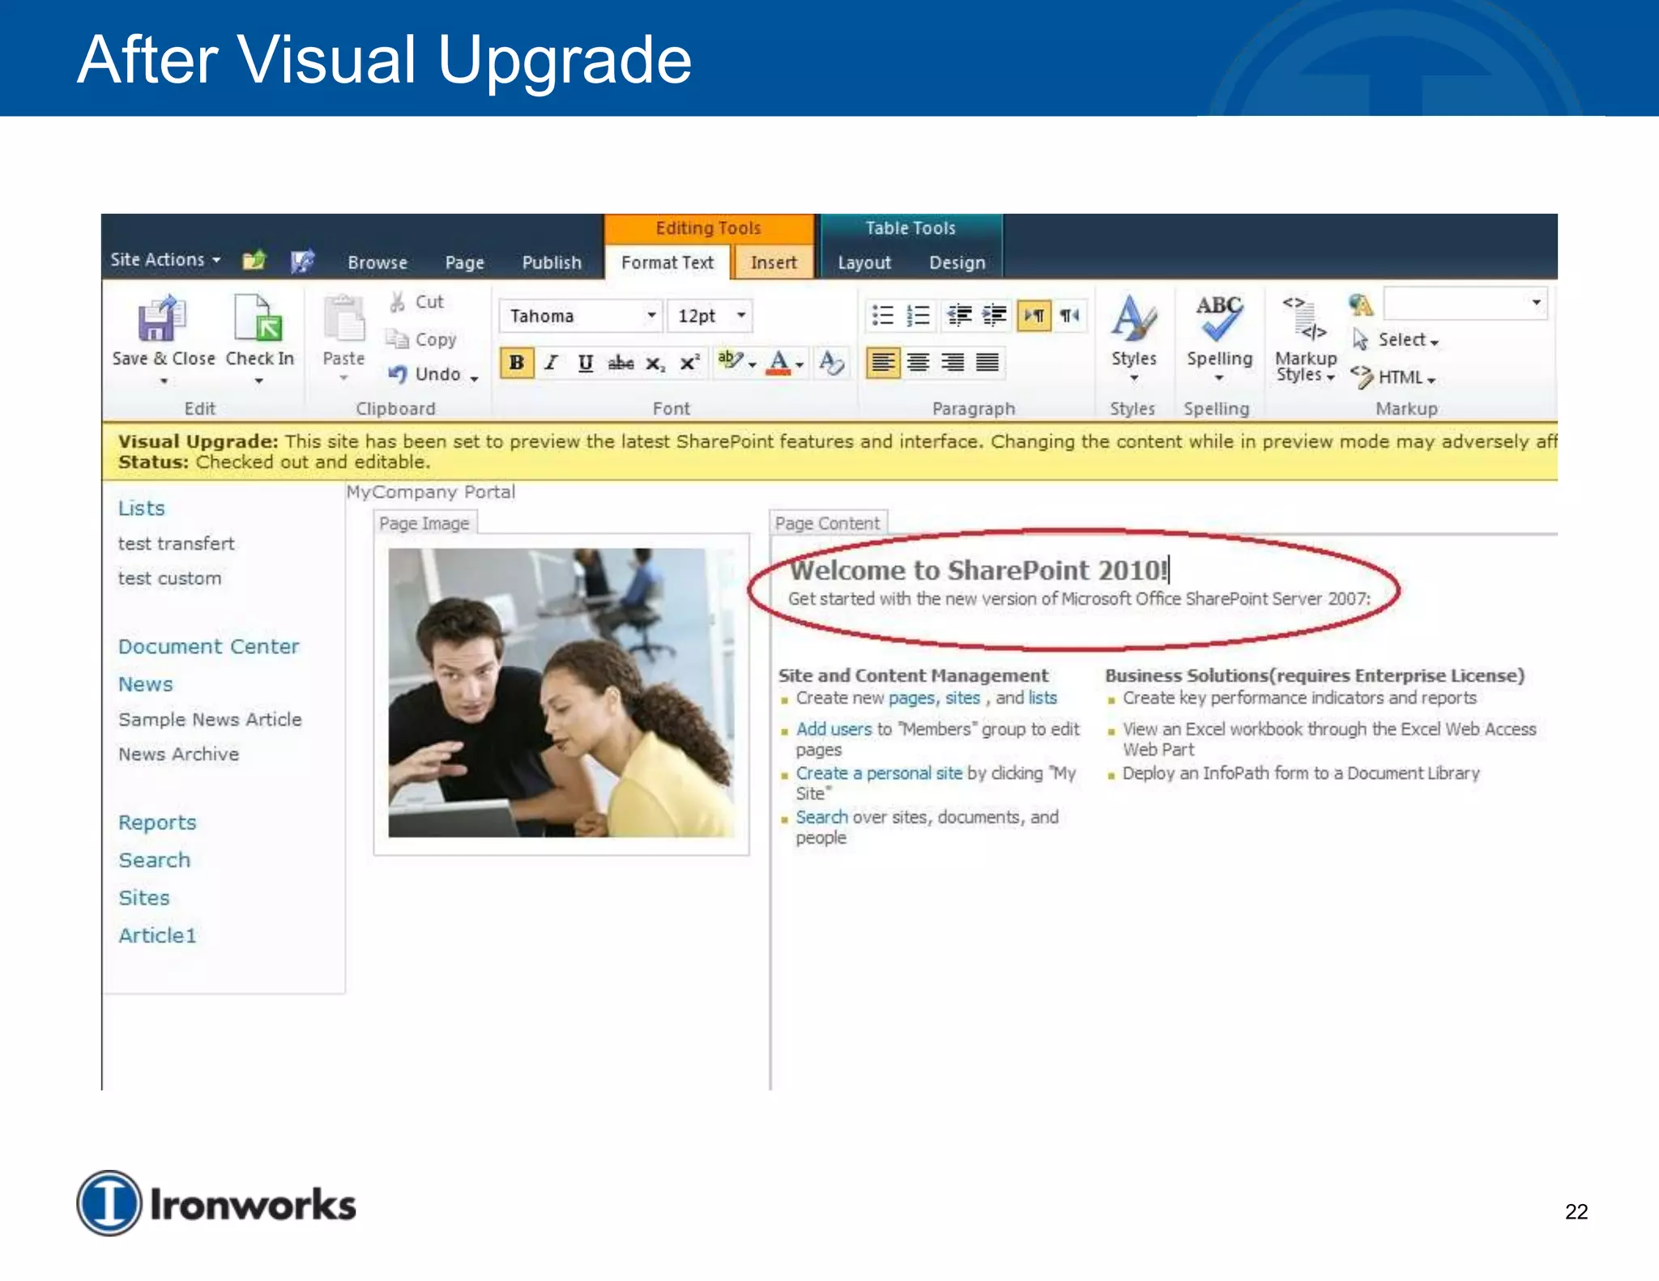This screenshot has width=1659, height=1281.
Task: Click the numbered list icon
Action: [918, 316]
